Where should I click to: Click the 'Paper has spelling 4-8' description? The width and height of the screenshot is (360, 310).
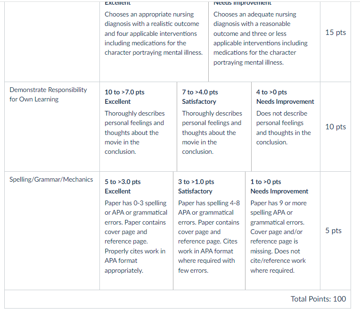pyautogui.click(x=209, y=237)
